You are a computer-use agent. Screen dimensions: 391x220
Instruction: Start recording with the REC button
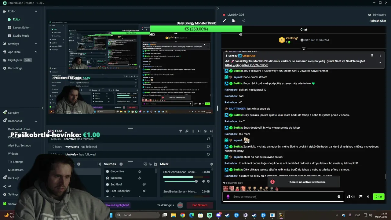coord(180,205)
